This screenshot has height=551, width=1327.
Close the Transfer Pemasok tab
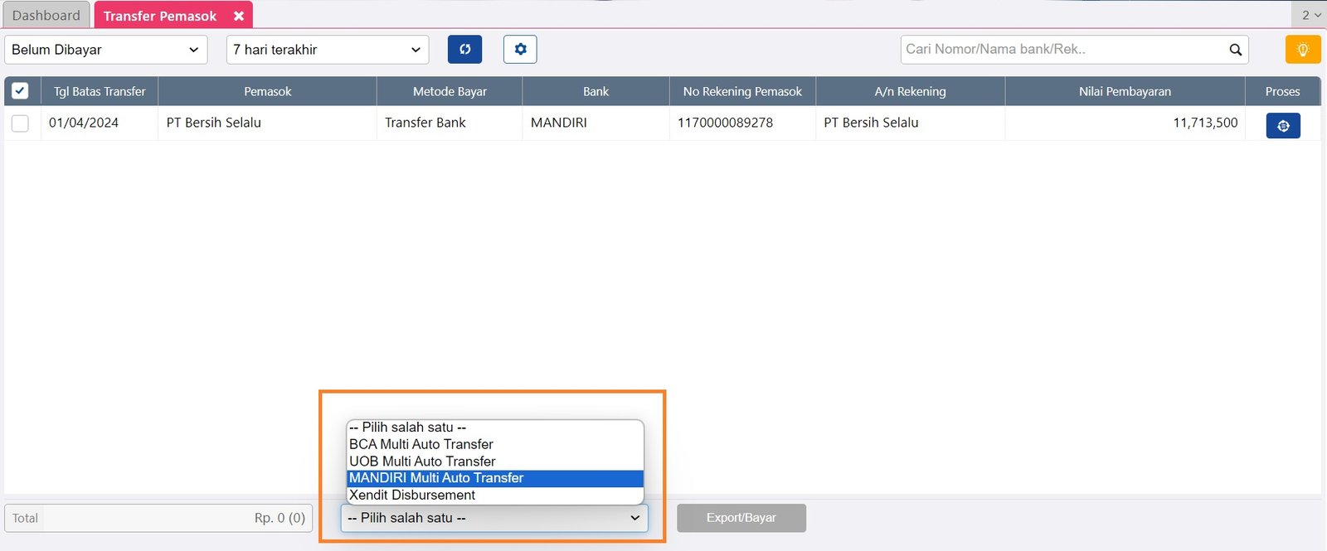pos(239,16)
